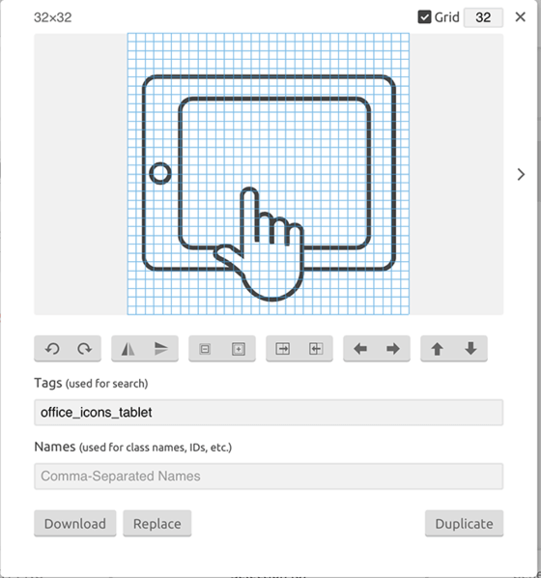Download the tablet icon
The width and height of the screenshot is (541, 578).
(75, 524)
